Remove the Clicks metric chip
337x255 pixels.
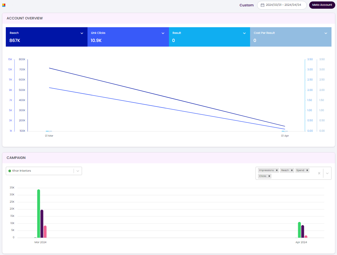(x=269, y=176)
